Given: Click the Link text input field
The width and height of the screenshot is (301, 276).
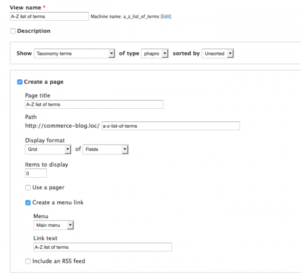Looking at the screenshot, I should pos(103,247).
